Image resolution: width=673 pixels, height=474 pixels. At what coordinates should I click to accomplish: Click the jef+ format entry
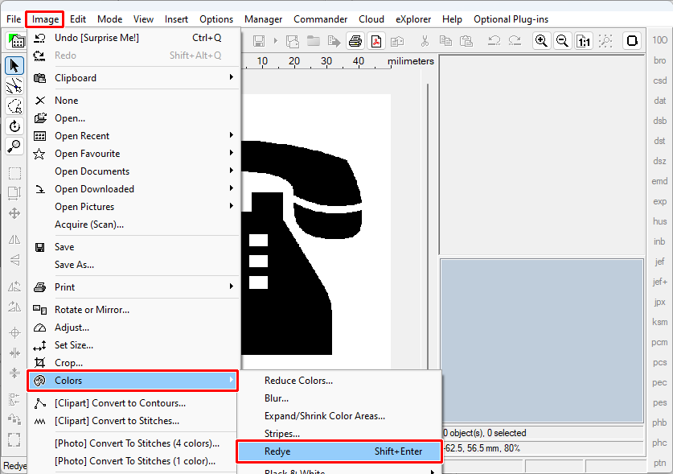[x=659, y=282]
